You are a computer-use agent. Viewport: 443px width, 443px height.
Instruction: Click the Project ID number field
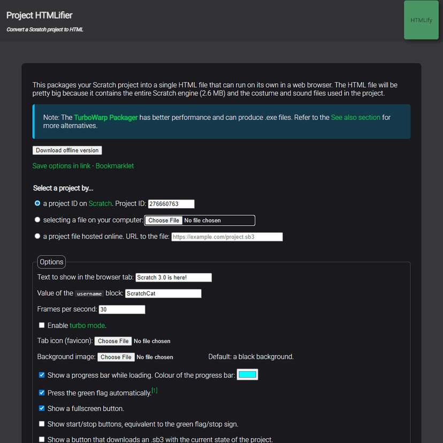tap(171, 204)
